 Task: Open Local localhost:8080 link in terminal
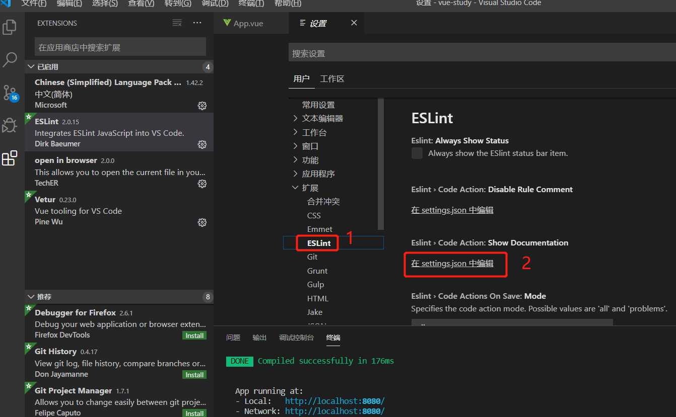(x=334, y=401)
